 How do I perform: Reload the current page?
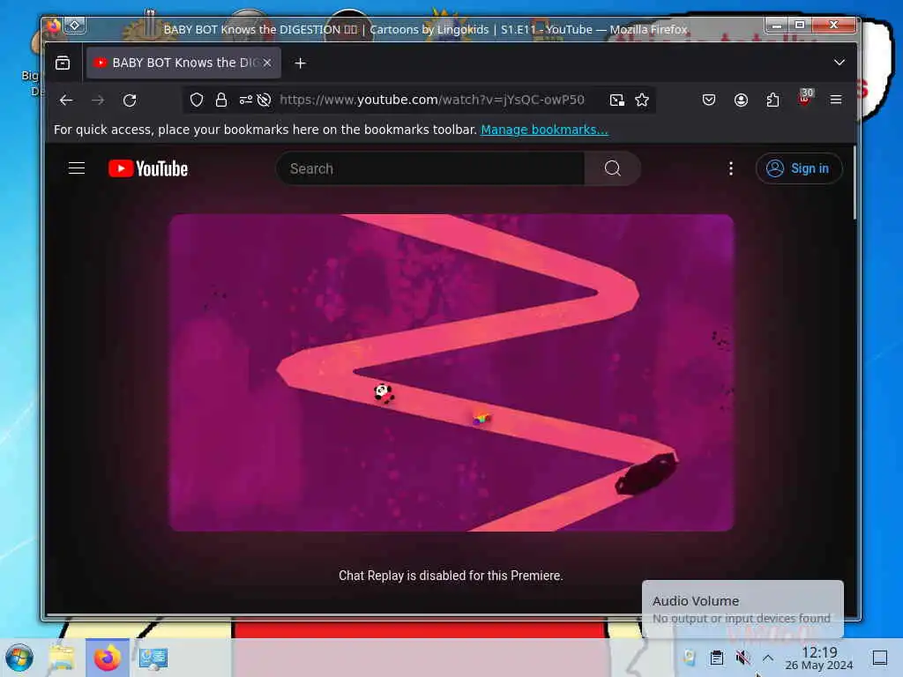point(131,100)
